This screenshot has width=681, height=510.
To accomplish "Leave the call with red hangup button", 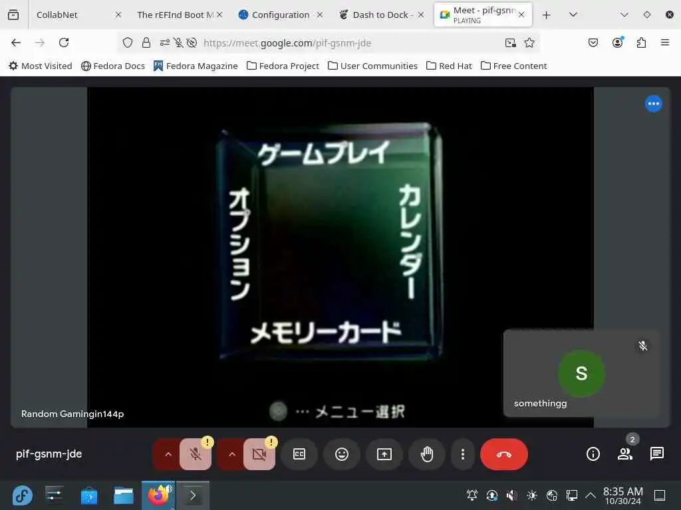I will tap(504, 454).
